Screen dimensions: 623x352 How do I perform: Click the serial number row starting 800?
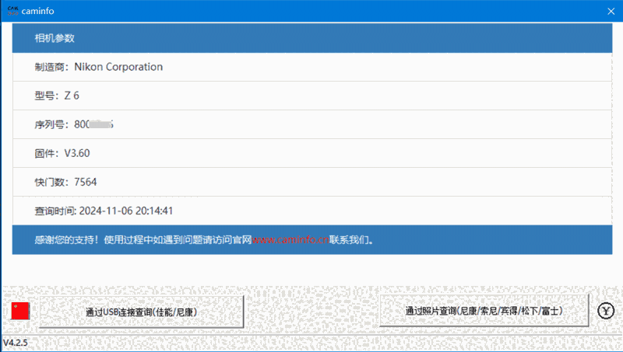click(312, 124)
